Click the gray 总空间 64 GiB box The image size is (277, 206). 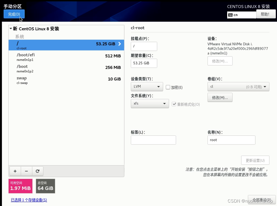coord(45,186)
